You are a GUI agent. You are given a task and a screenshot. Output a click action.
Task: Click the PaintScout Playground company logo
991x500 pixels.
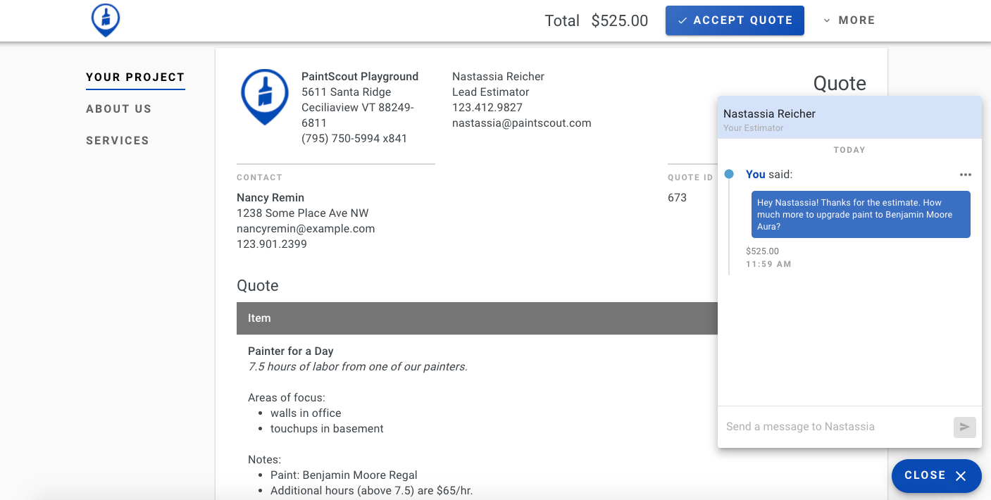[264, 97]
